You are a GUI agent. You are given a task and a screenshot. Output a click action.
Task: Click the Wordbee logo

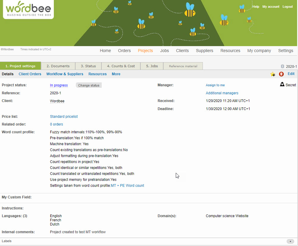click(28, 9)
